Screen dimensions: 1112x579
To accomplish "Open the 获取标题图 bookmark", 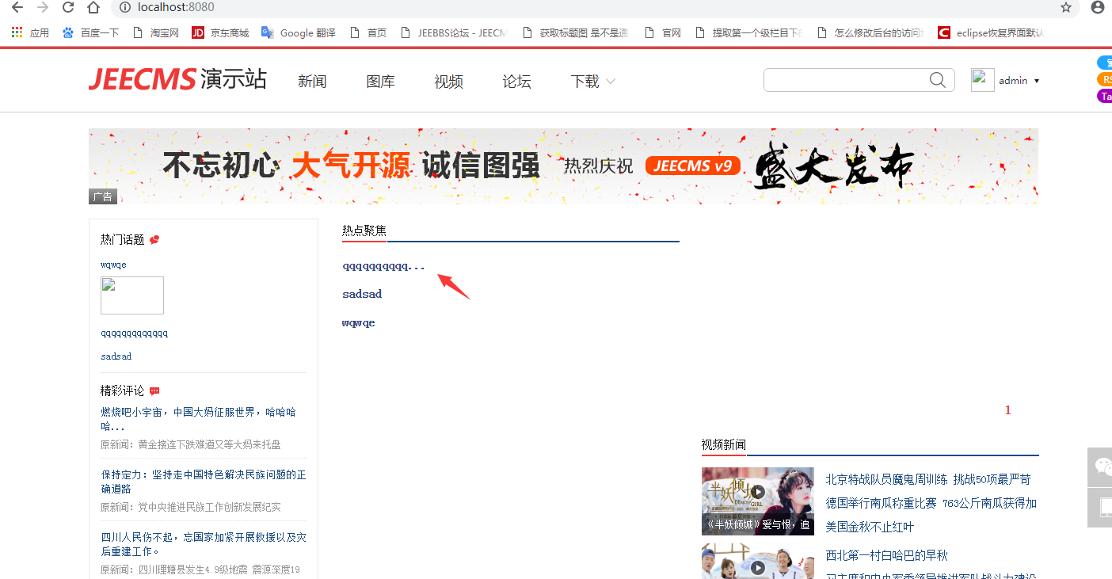I will [575, 33].
